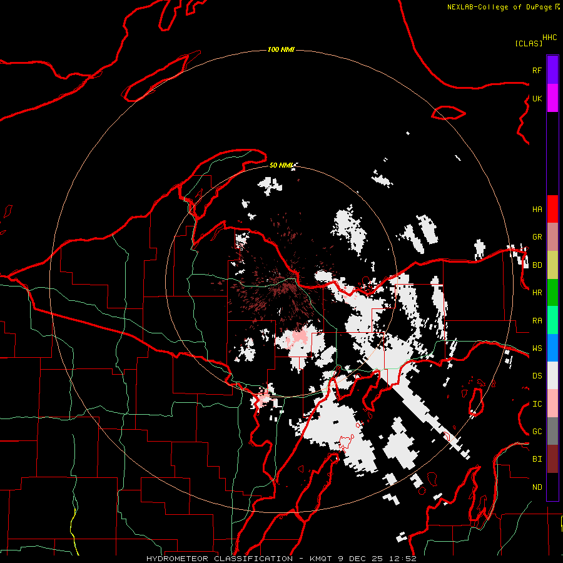Click the RA legend label

point(537,321)
